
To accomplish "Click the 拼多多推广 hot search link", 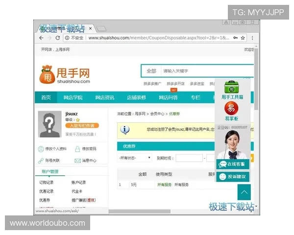I will coord(152,84).
